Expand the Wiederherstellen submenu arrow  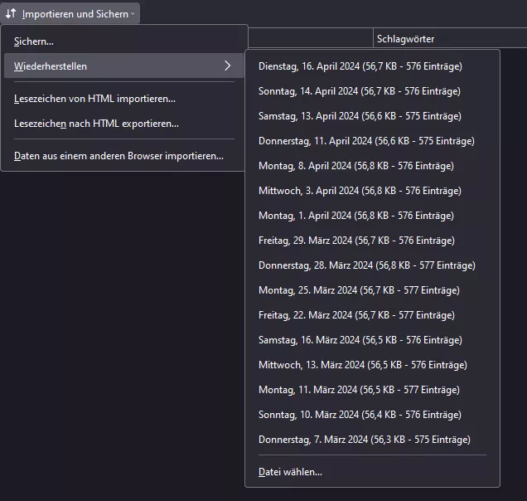tap(227, 66)
